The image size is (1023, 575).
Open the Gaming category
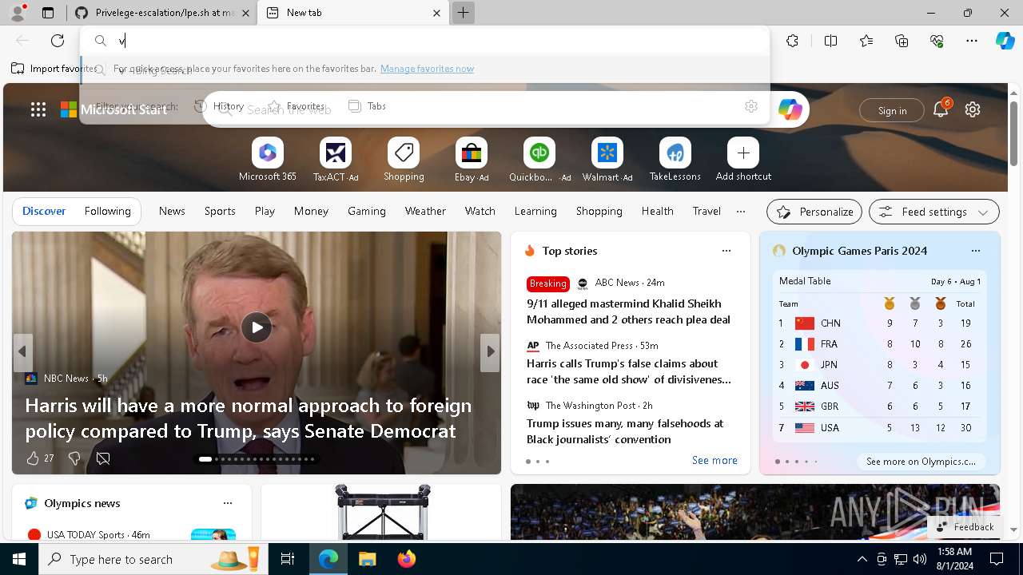coord(367,212)
